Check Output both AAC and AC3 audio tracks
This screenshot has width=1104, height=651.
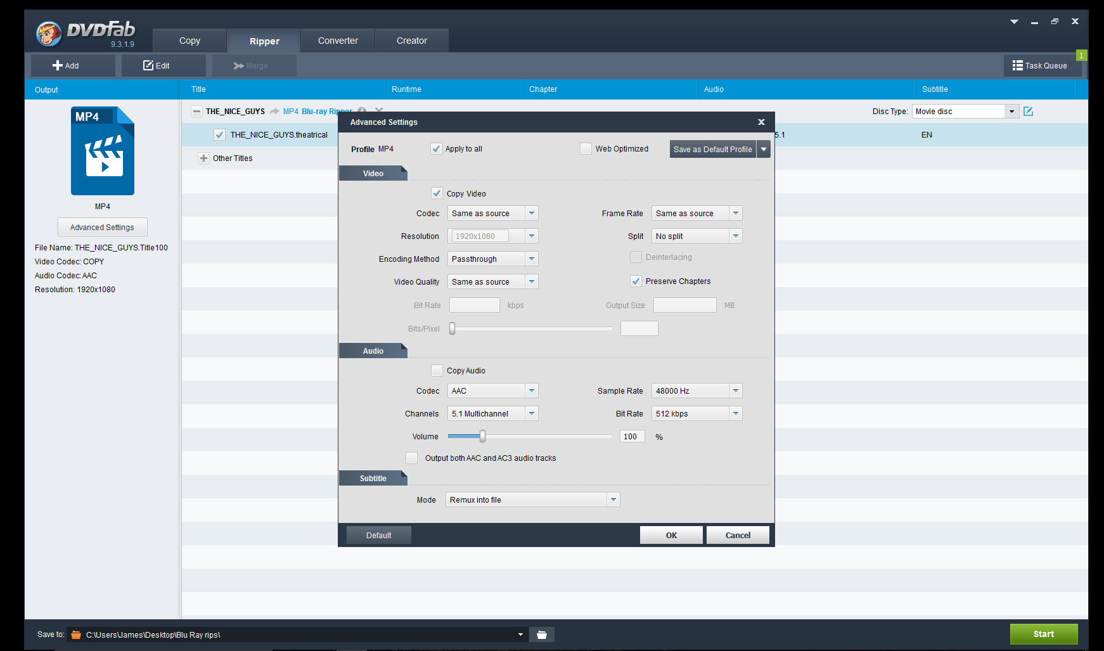click(412, 458)
